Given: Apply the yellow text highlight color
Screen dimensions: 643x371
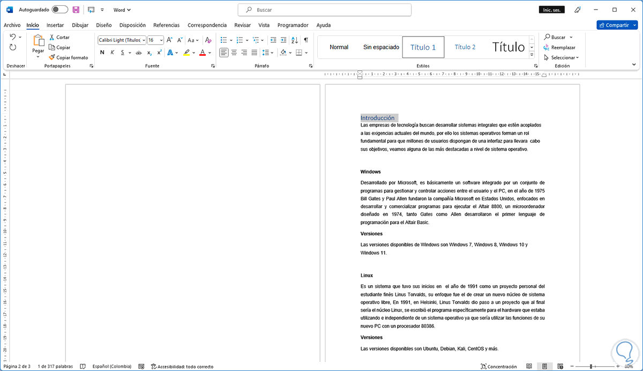Looking at the screenshot, I should point(186,53).
